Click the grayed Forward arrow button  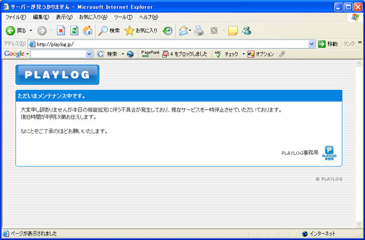coord(42,30)
